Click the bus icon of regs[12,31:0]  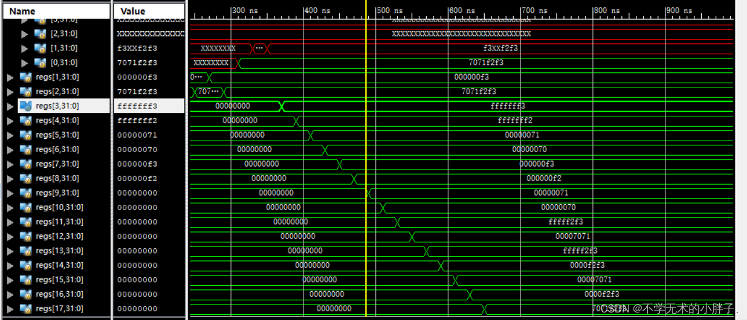pyautogui.click(x=25, y=236)
